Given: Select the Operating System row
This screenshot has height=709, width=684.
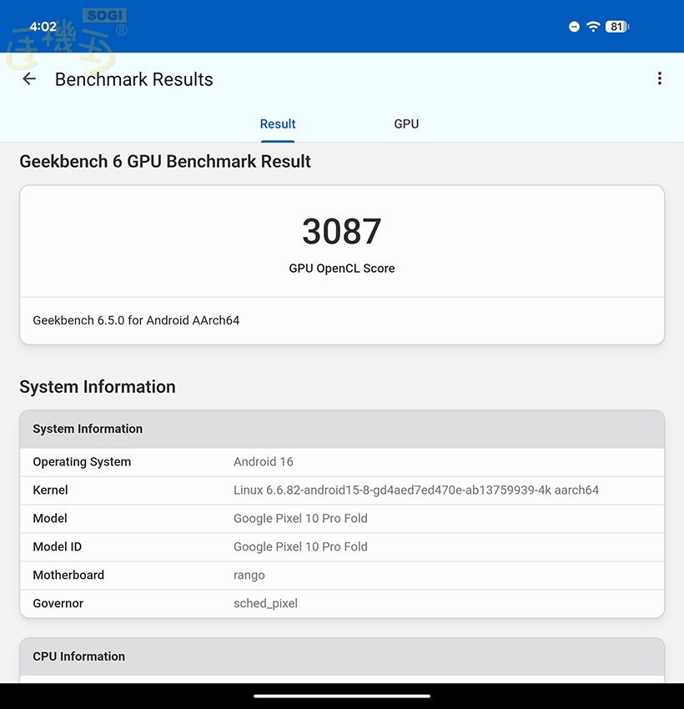Looking at the screenshot, I should click(341, 462).
